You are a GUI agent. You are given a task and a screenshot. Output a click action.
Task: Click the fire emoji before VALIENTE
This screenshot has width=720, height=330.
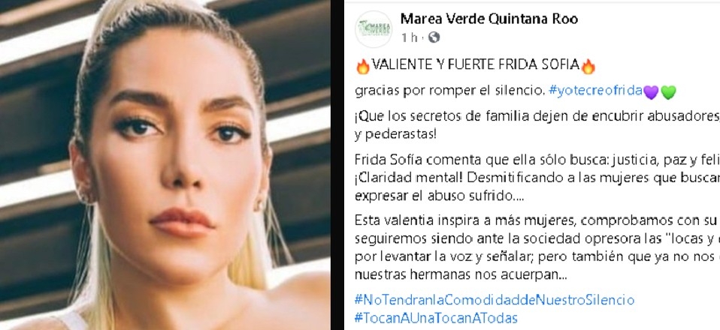pyautogui.click(x=363, y=67)
